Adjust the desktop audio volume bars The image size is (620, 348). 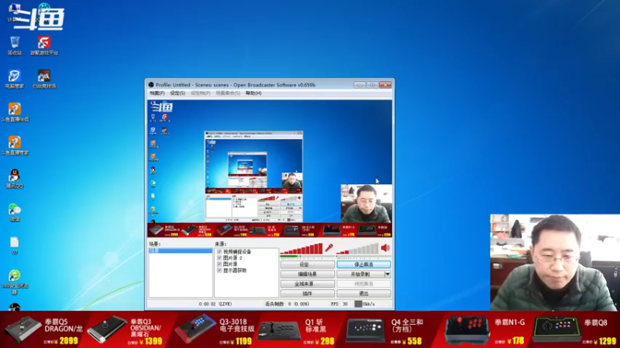[x=358, y=248]
